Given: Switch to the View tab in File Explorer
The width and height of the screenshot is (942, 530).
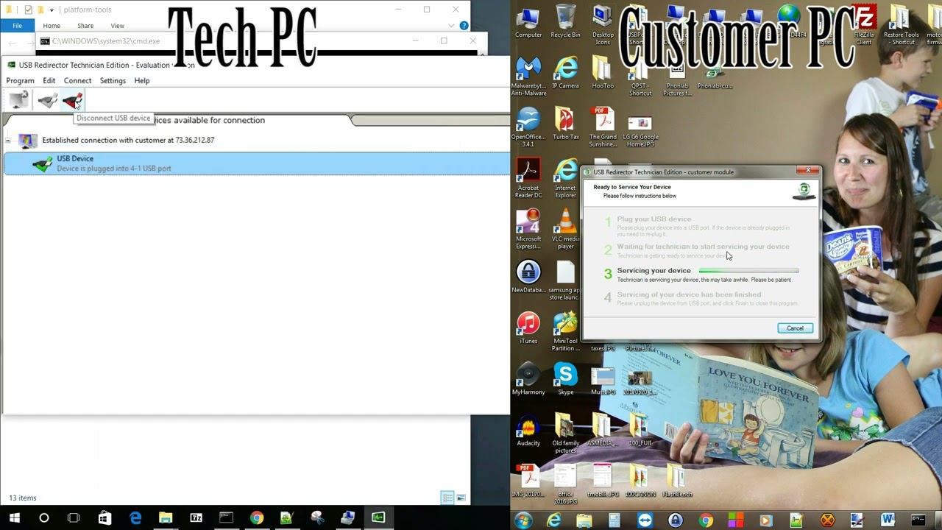Looking at the screenshot, I should coord(117,26).
